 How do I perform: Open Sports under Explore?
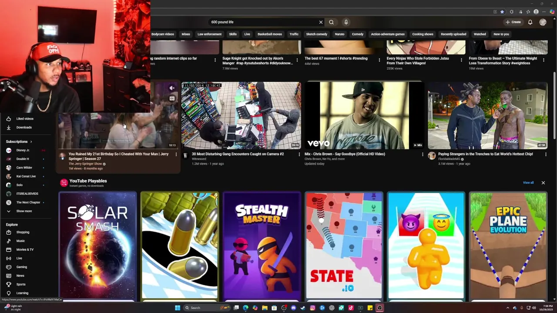click(x=21, y=284)
